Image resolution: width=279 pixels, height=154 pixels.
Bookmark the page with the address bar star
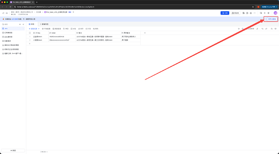click(x=253, y=7)
